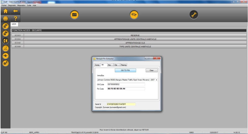Click fourth sidebar icon with key symbol

(6, 48)
